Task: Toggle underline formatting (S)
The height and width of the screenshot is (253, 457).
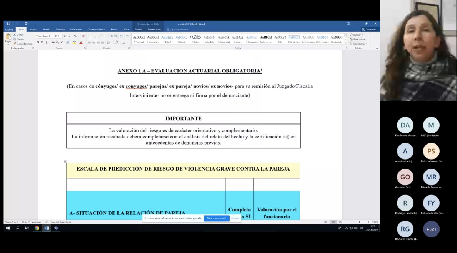Action: [46, 42]
